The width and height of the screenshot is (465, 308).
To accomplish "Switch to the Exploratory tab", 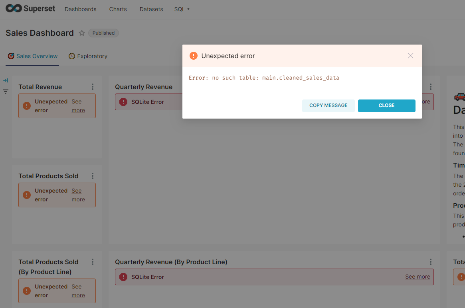I will tap(92, 56).
